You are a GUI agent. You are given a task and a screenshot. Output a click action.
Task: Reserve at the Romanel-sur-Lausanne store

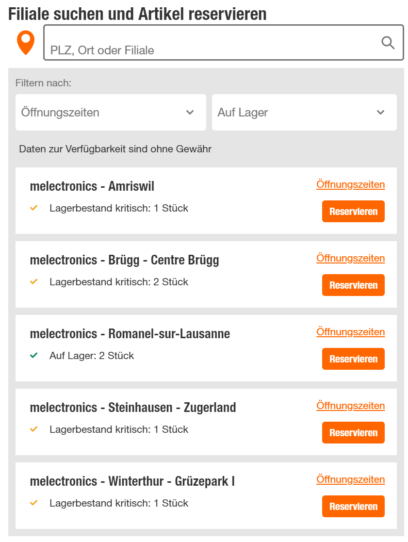point(353,359)
